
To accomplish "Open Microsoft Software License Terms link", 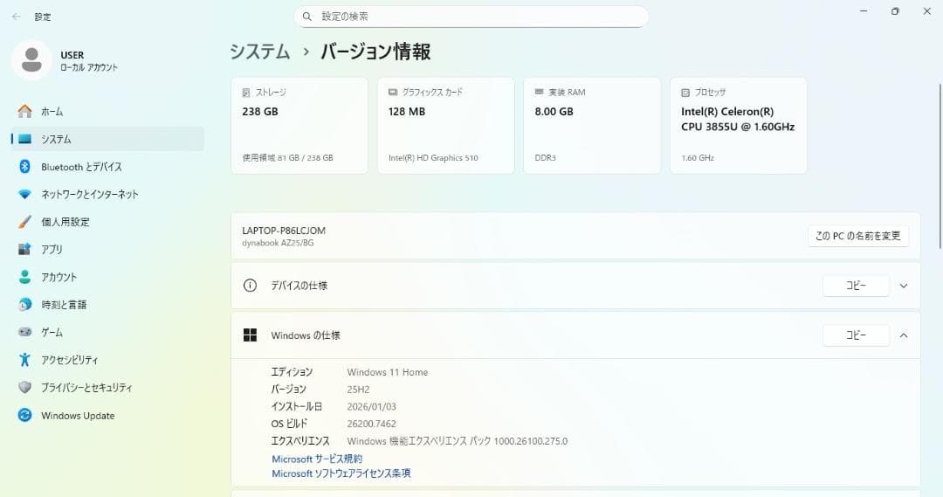I will pyautogui.click(x=341, y=473).
